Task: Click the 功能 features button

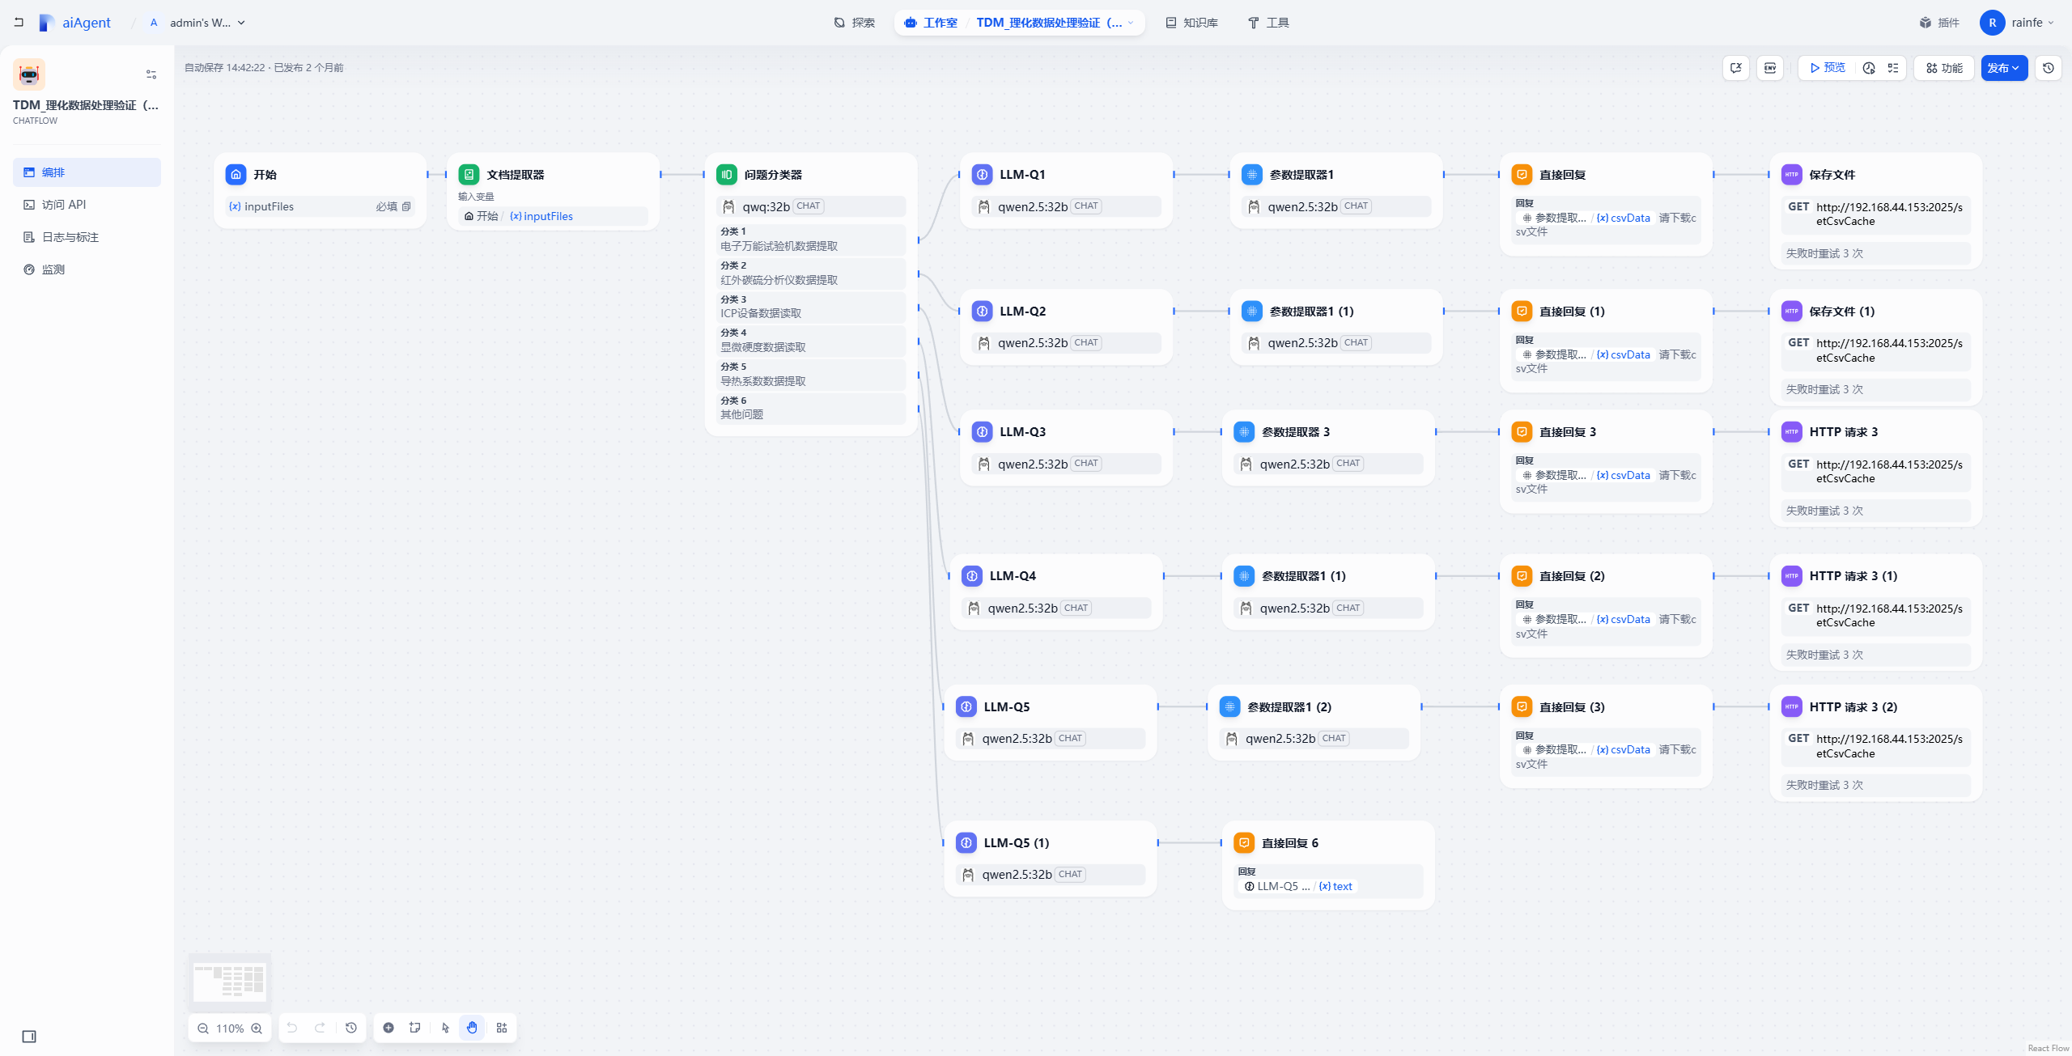Action: (x=1943, y=68)
